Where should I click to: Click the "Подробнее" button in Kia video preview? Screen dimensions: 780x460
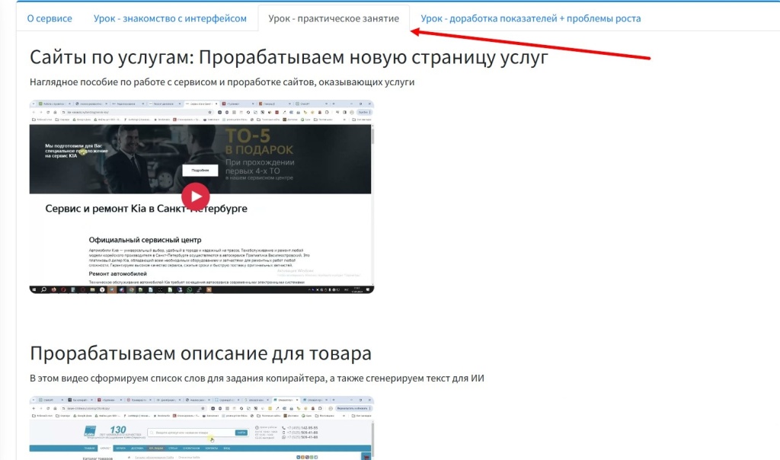click(x=200, y=170)
